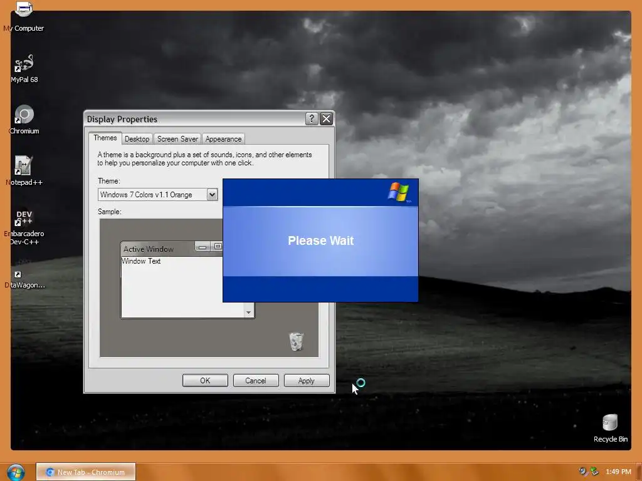This screenshot has width=642, height=481.
Task: Click the 1:49 PM taskbar clock
Action: point(618,472)
